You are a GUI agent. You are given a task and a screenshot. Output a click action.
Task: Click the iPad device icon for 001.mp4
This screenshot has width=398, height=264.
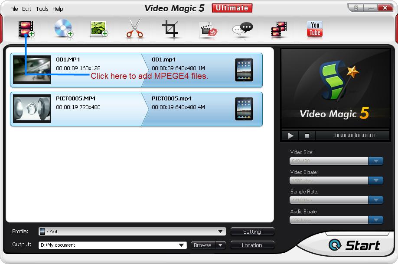244,70
